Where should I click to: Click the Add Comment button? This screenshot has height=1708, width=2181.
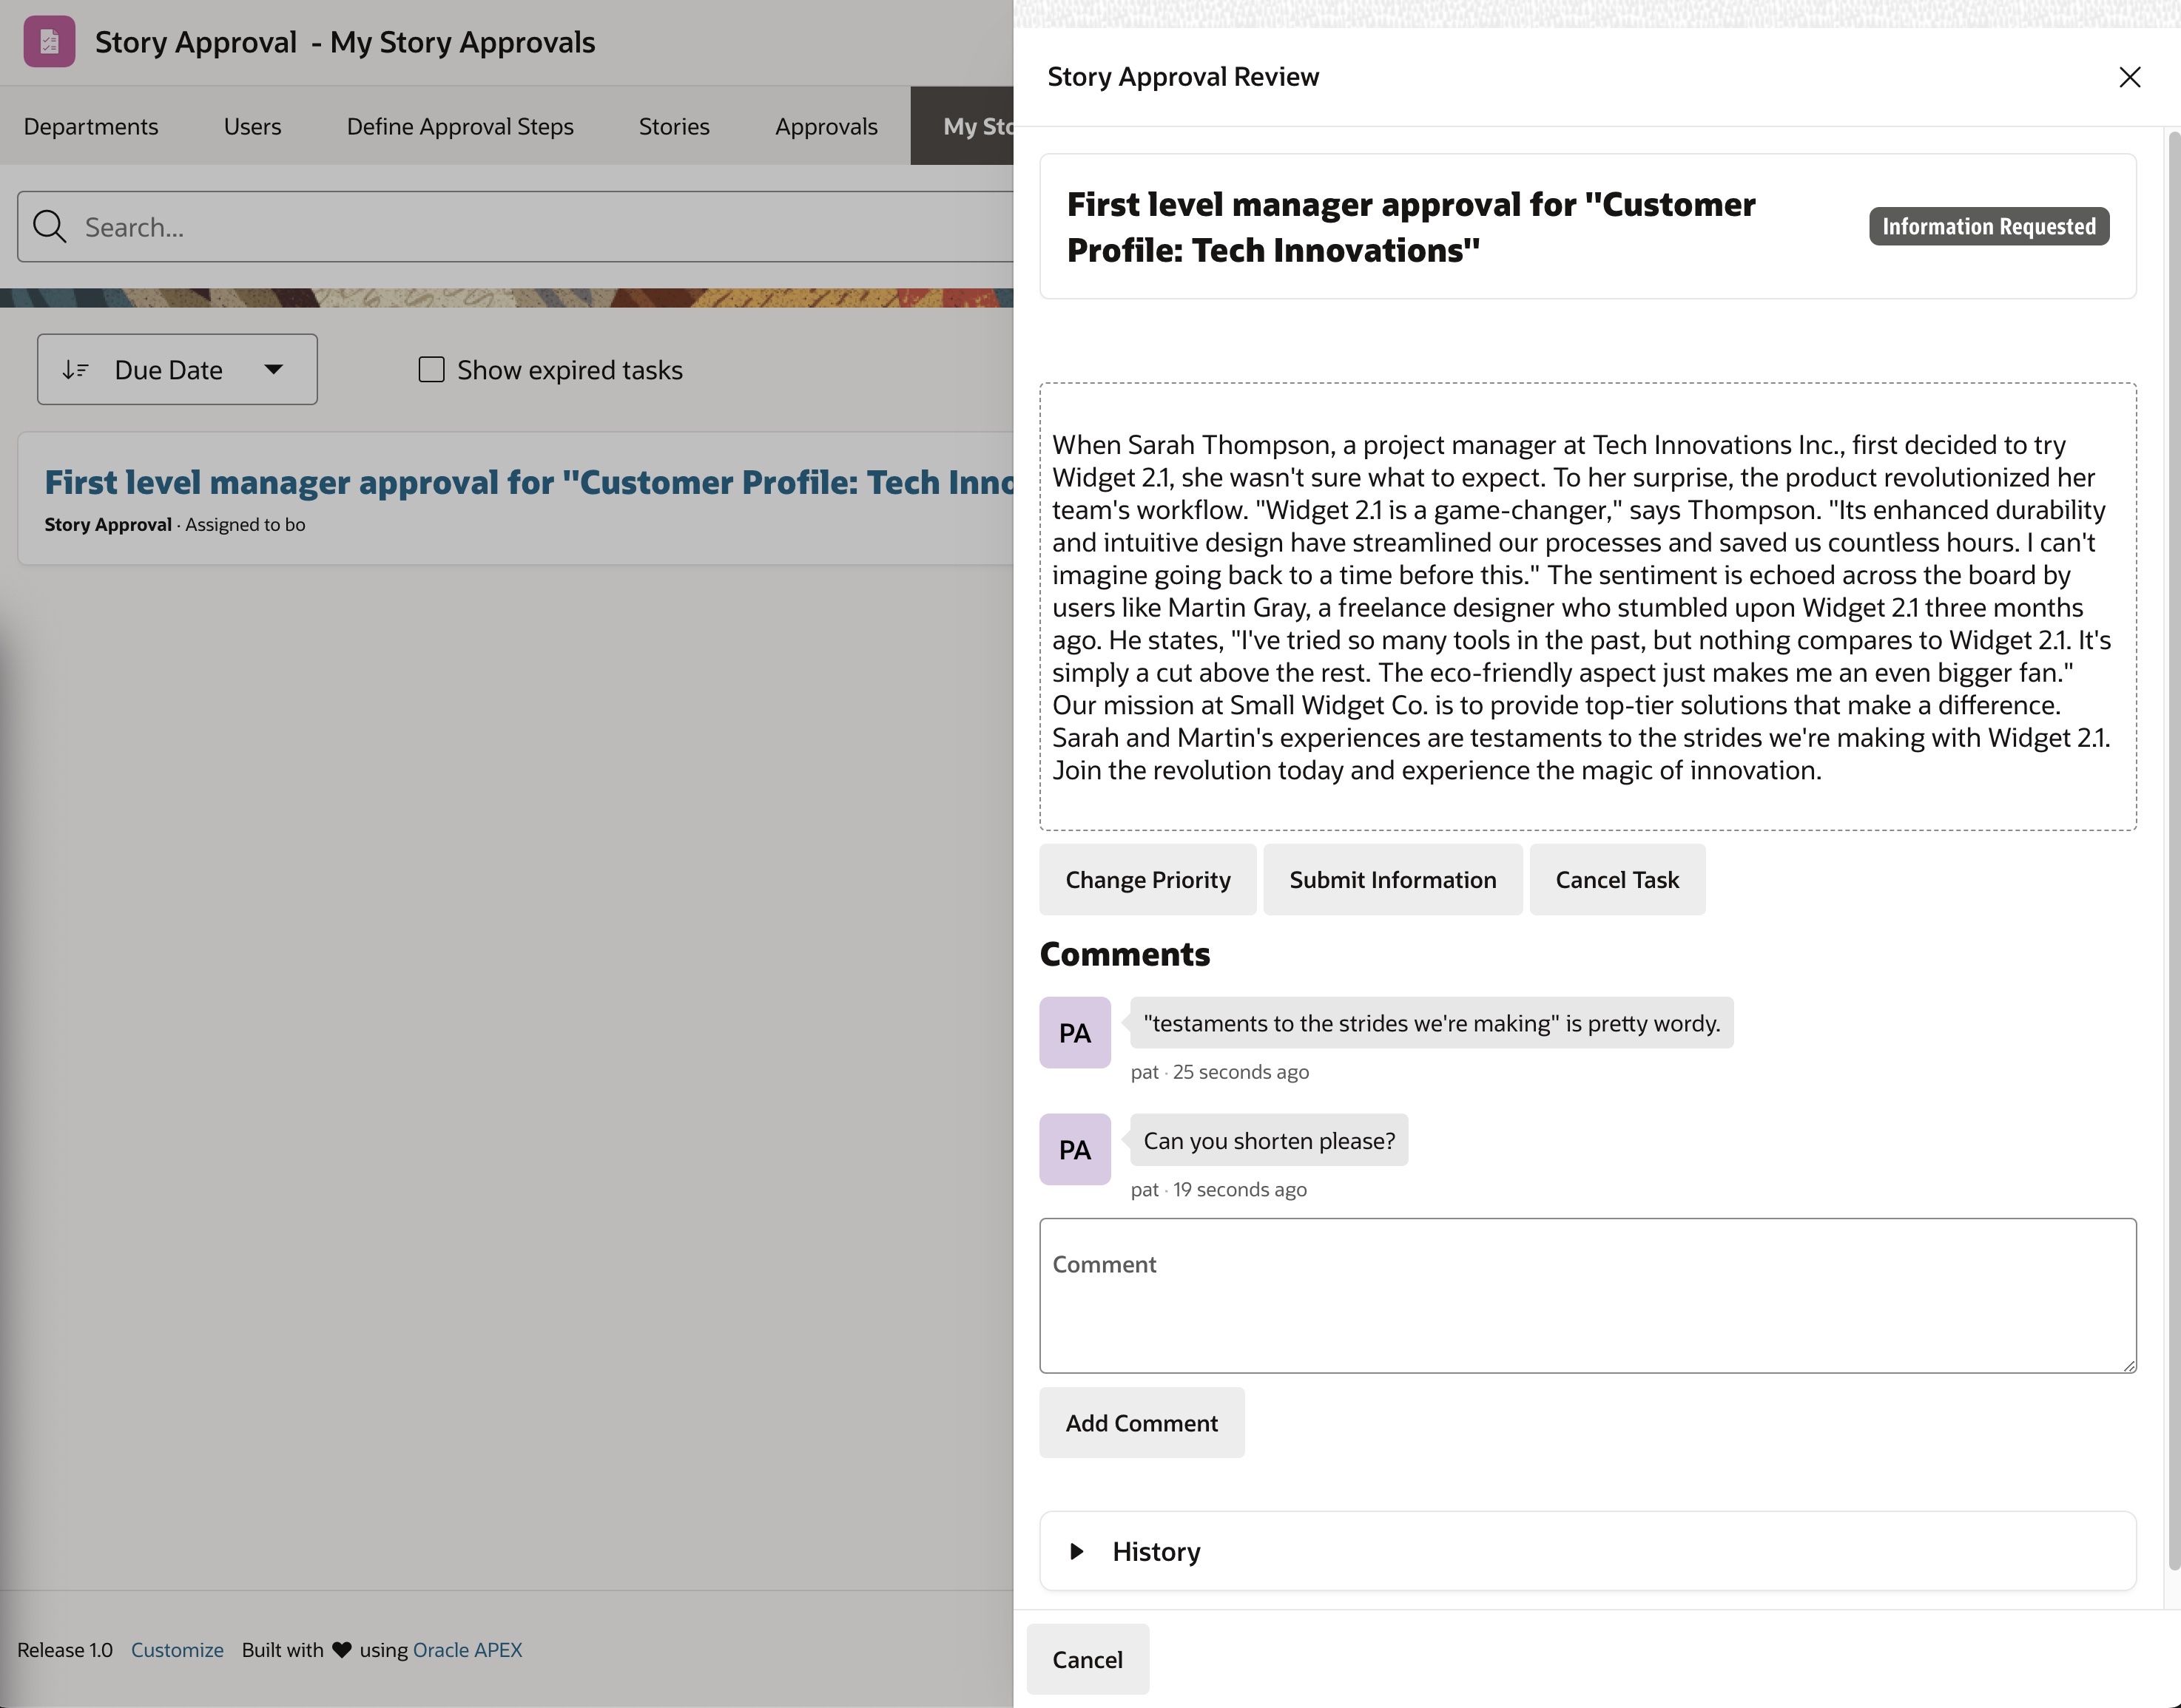[x=1141, y=1423]
